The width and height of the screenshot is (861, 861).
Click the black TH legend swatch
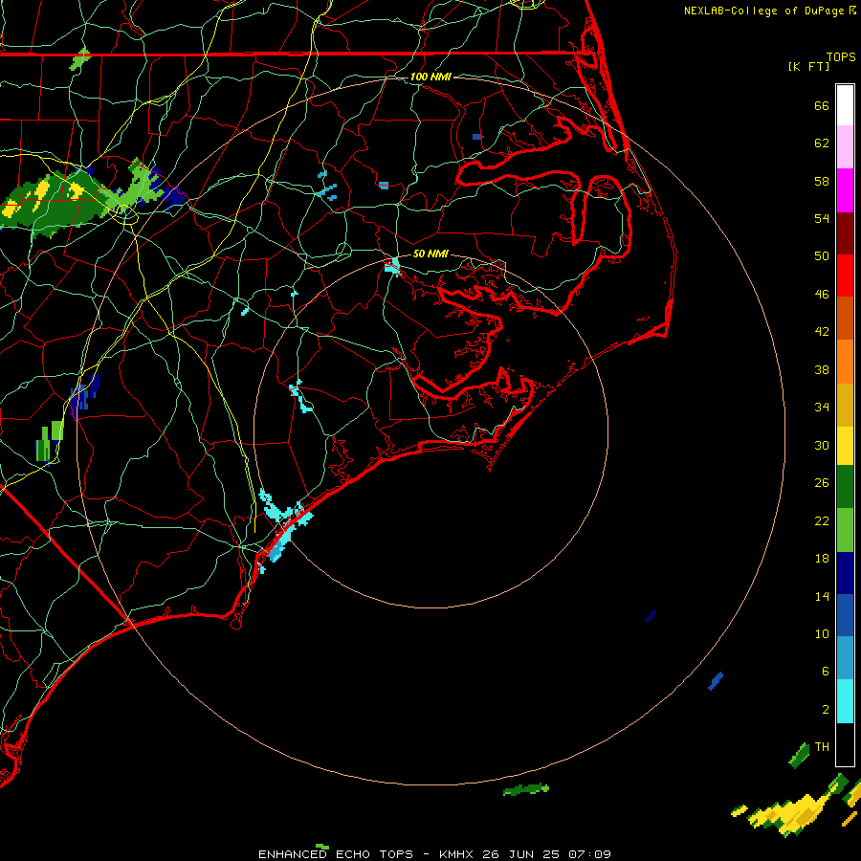click(x=845, y=744)
